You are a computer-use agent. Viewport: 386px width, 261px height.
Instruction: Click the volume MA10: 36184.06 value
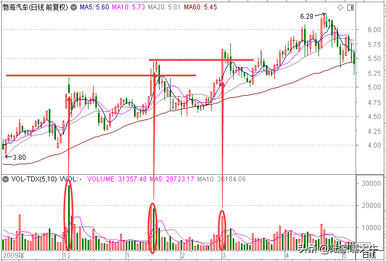(x=222, y=179)
